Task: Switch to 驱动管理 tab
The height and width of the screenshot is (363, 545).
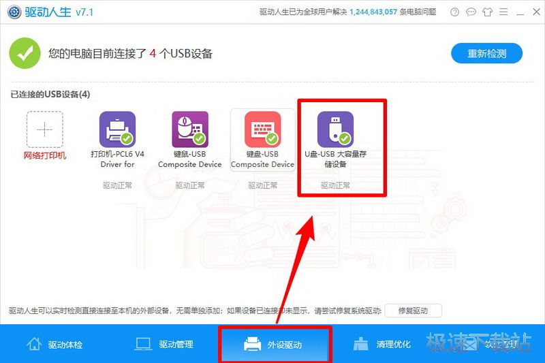Action: [163, 344]
